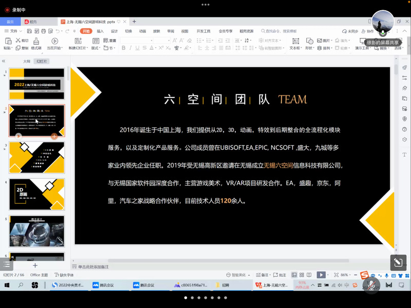Image resolution: width=411 pixels, height=308 pixels.
Task: Toggle Notes (备注) pane in status bar
Action: click(262, 275)
